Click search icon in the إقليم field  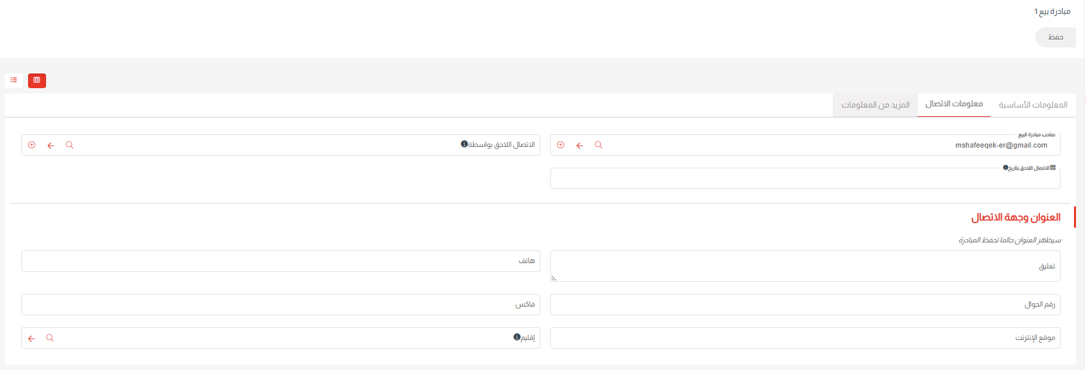(50, 338)
